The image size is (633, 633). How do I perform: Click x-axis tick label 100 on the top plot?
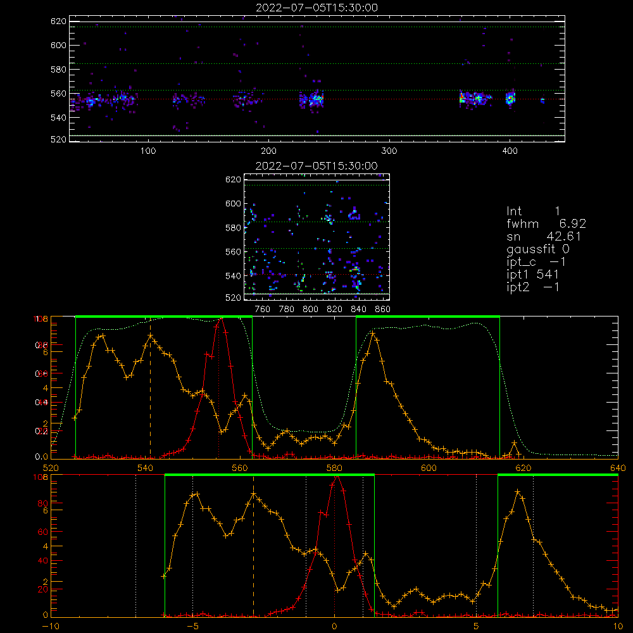148,151
